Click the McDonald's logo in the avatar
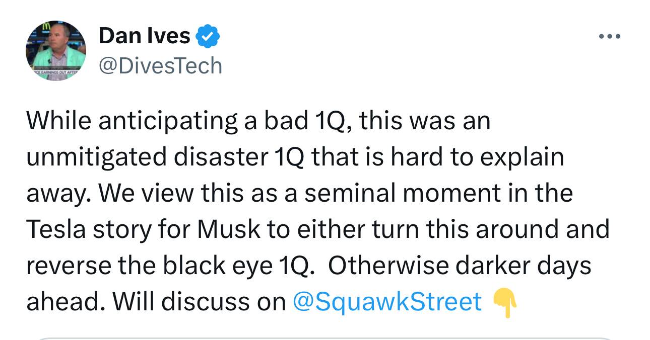Screen dimensions: 650x340 (46, 26)
